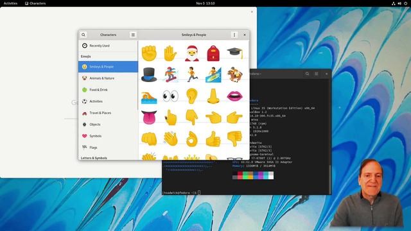Show the Travel & Places category

point(108,113)
